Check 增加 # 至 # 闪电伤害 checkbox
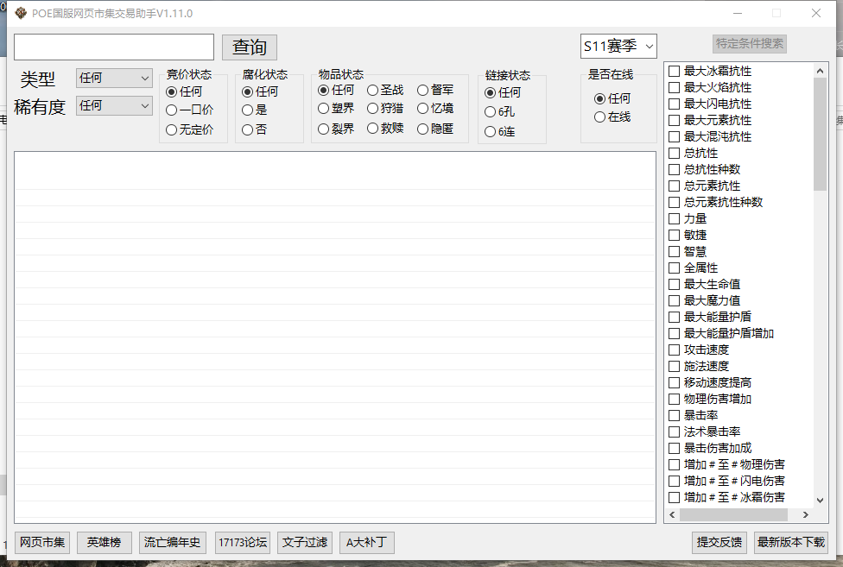Image resolution: width=843 pixels, height=567 pixels. coord(675,481)
